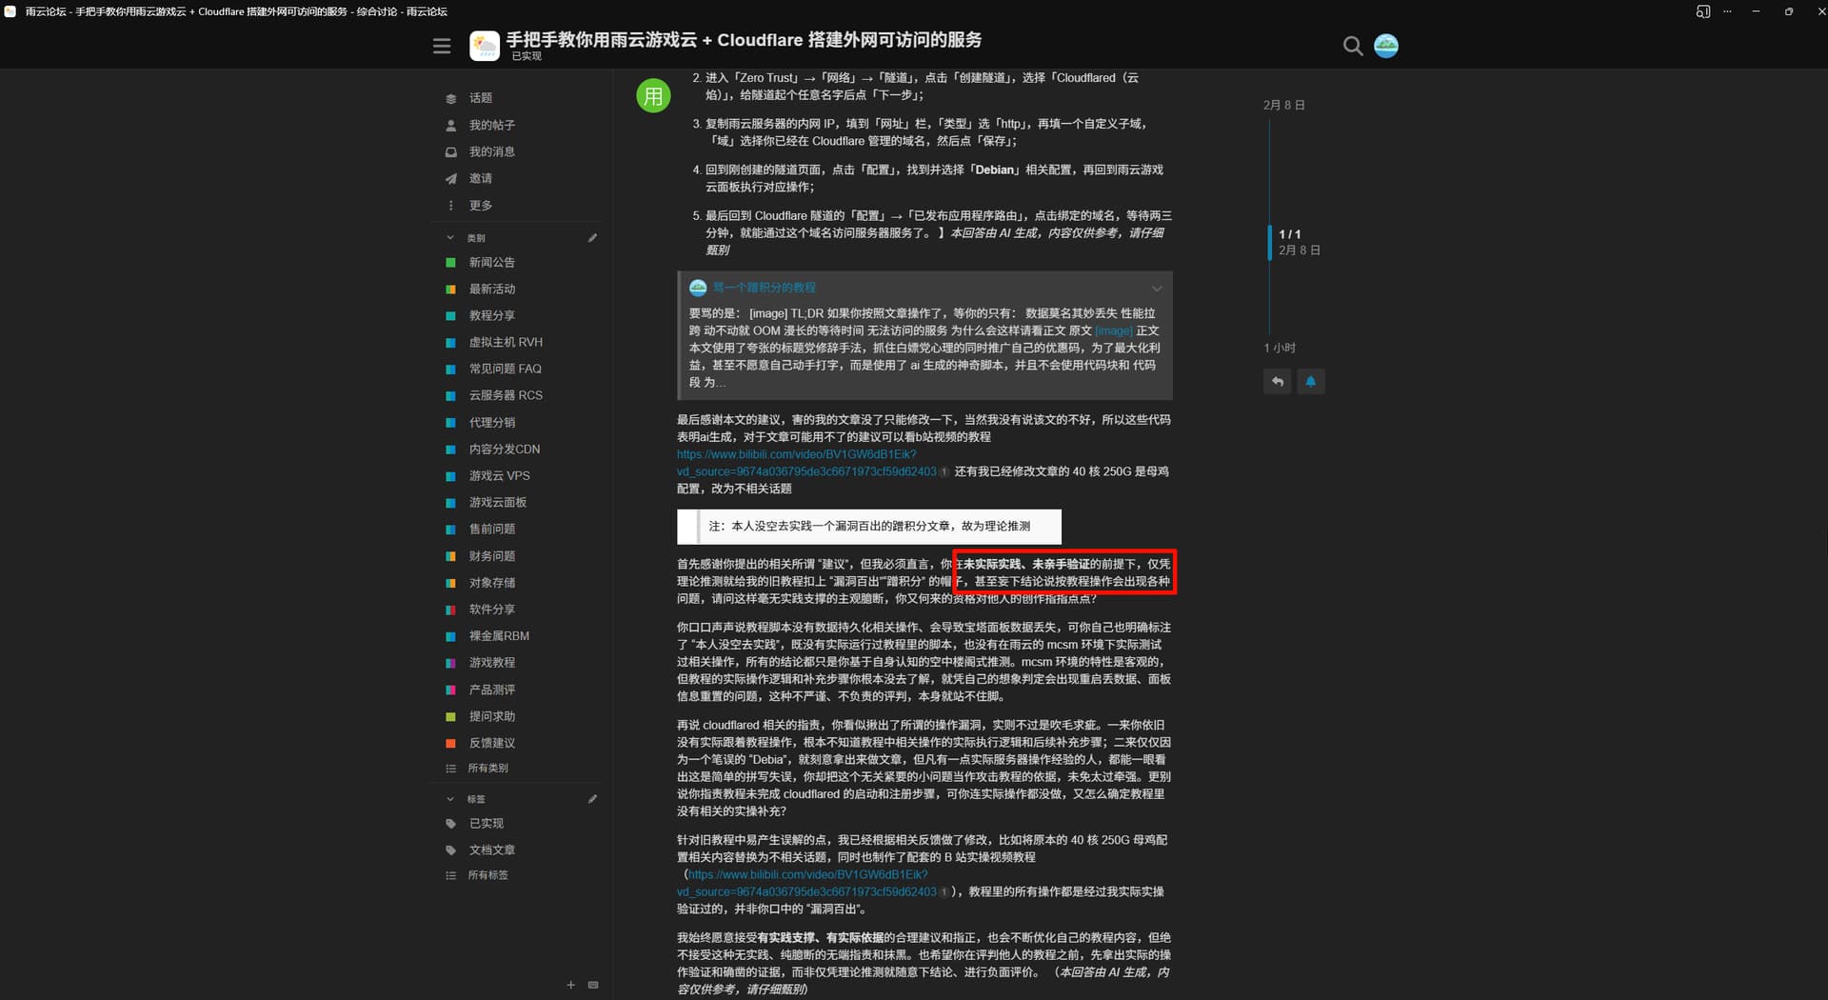This screenshot has height=1000, width=1828.
Task: Expand 更多 in the sidebar menu
Action: pyautogui.click(x=480, y=206)
